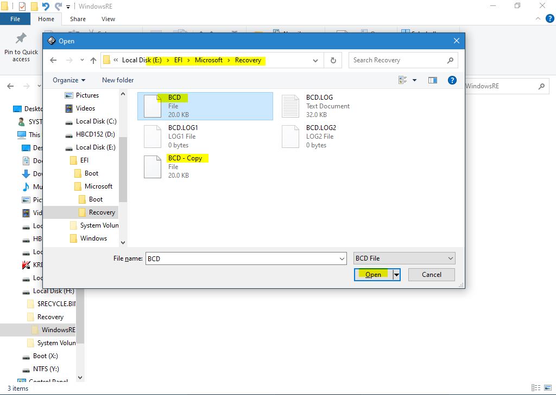Select the Windows folder in tree
The image size is (556, 395).
(x=93, y=238)
